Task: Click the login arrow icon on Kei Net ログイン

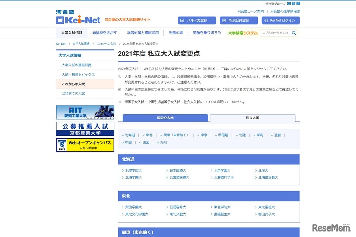Action: coord(267,20)
